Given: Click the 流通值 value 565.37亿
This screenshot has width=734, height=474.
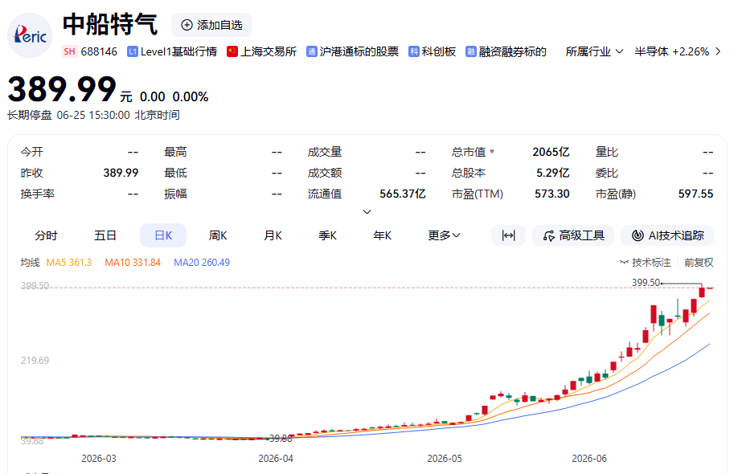Looking at the screenshot, I should coord(403,194).
